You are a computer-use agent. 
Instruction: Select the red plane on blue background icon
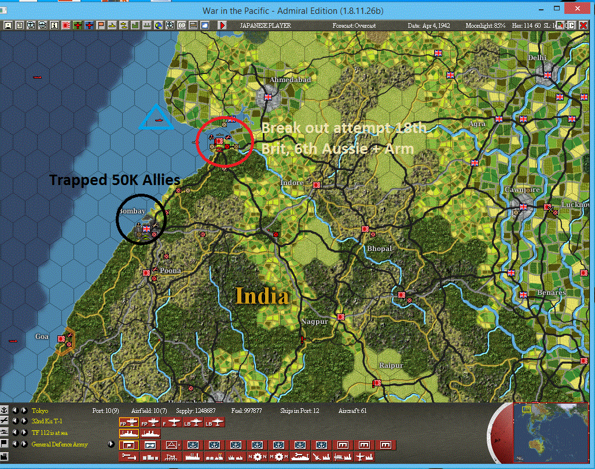pos(89,25)
